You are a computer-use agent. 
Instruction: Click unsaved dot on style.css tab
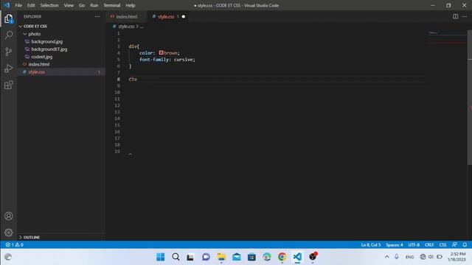(184, 16)
